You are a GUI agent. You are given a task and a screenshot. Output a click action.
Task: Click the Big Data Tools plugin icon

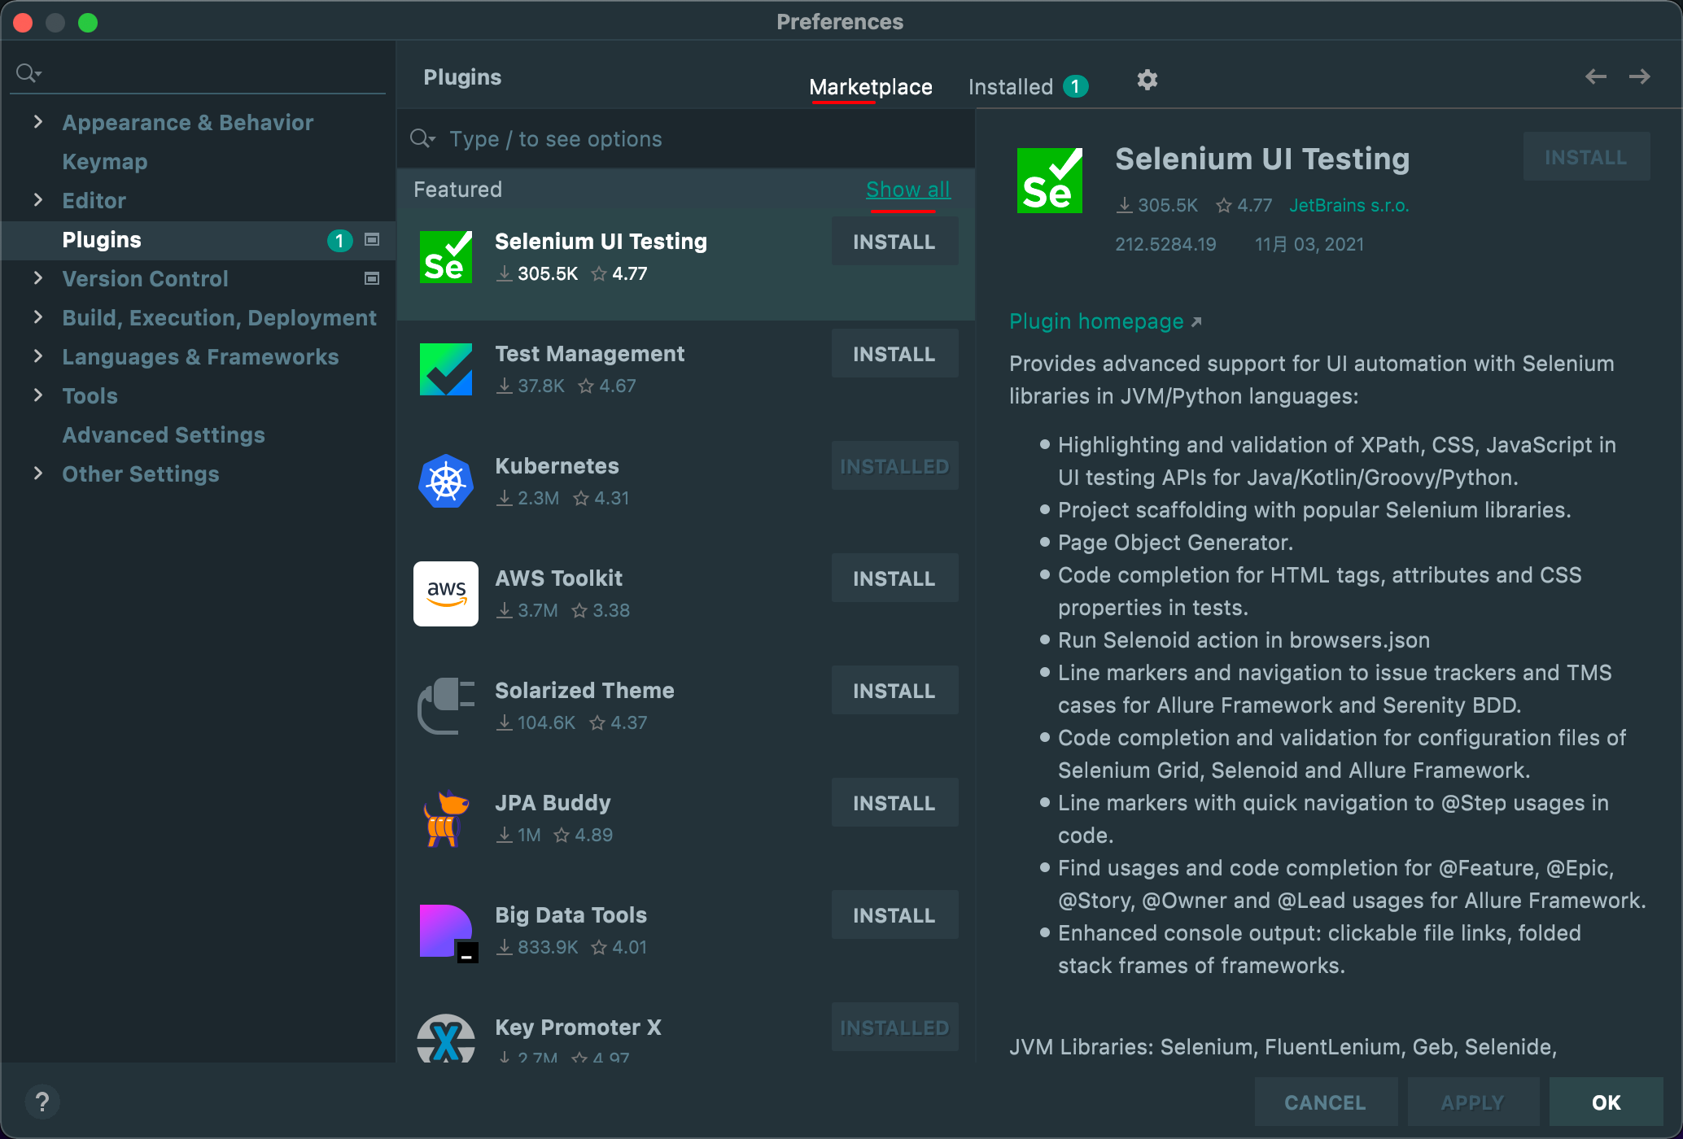[x=445, y=931]
